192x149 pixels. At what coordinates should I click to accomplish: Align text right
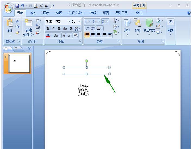(99, 35)
